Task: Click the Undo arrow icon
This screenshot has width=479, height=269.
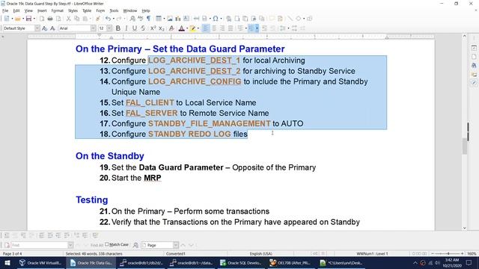Action: 108,19
